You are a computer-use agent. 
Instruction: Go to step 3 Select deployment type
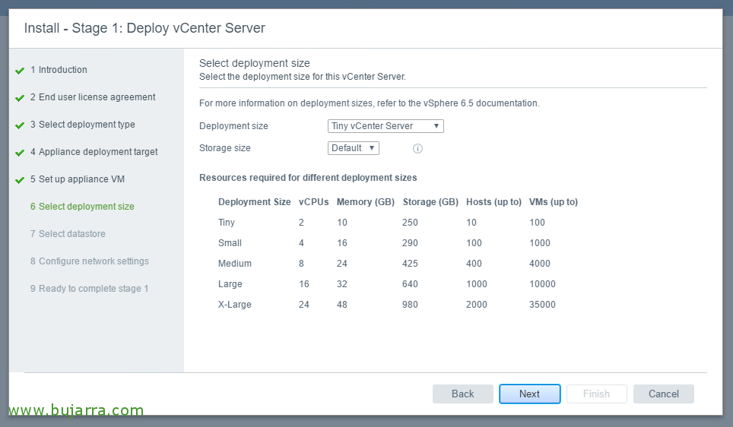tap(83, 125)
